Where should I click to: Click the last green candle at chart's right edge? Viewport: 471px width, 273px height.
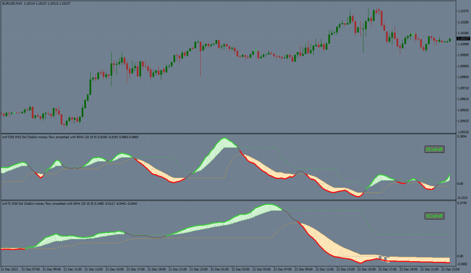tap(450, 40)
